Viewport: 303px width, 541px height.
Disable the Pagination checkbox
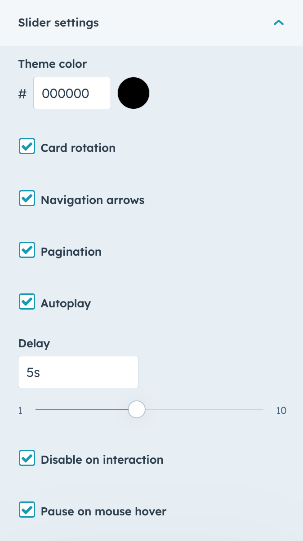pos(27,250)
